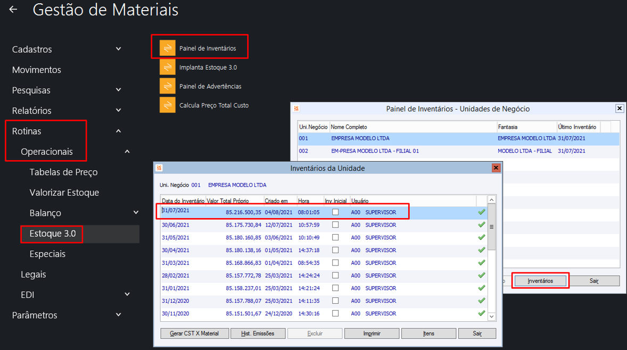
Task: Open Implanta Estoque 3.0 orange icon
Action: (168, 67)
